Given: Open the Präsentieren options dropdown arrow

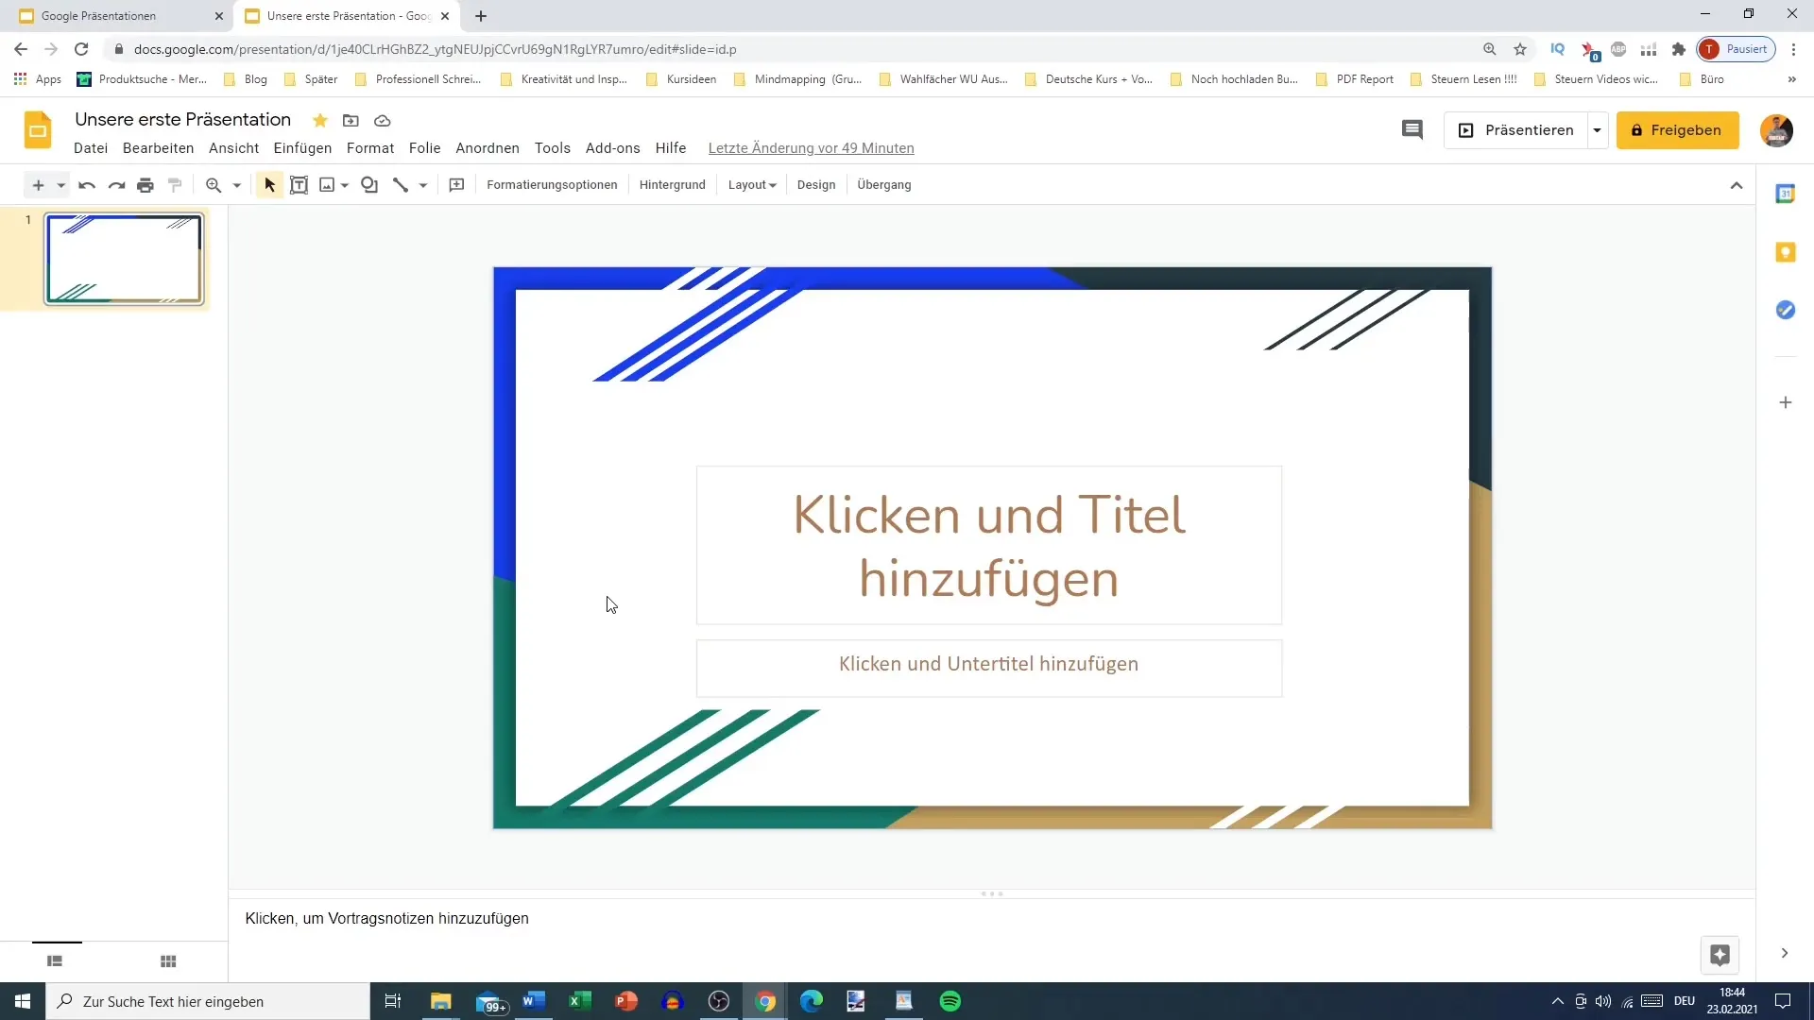Looking at the screenshot, I should tap(1598, 130).
